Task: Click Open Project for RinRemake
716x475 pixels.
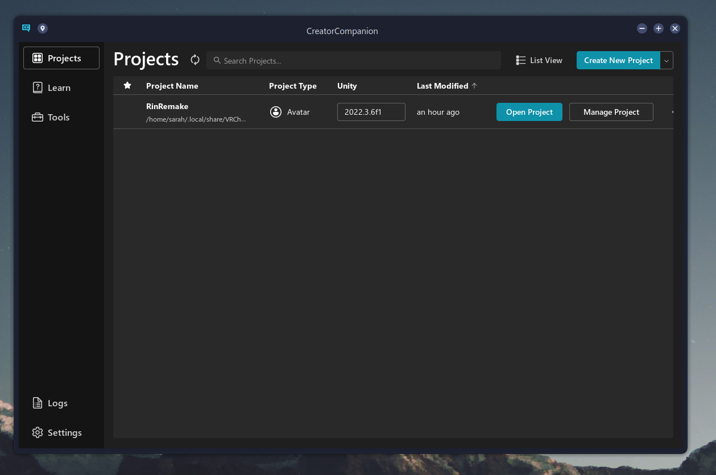Action: (x=529, y=112)
